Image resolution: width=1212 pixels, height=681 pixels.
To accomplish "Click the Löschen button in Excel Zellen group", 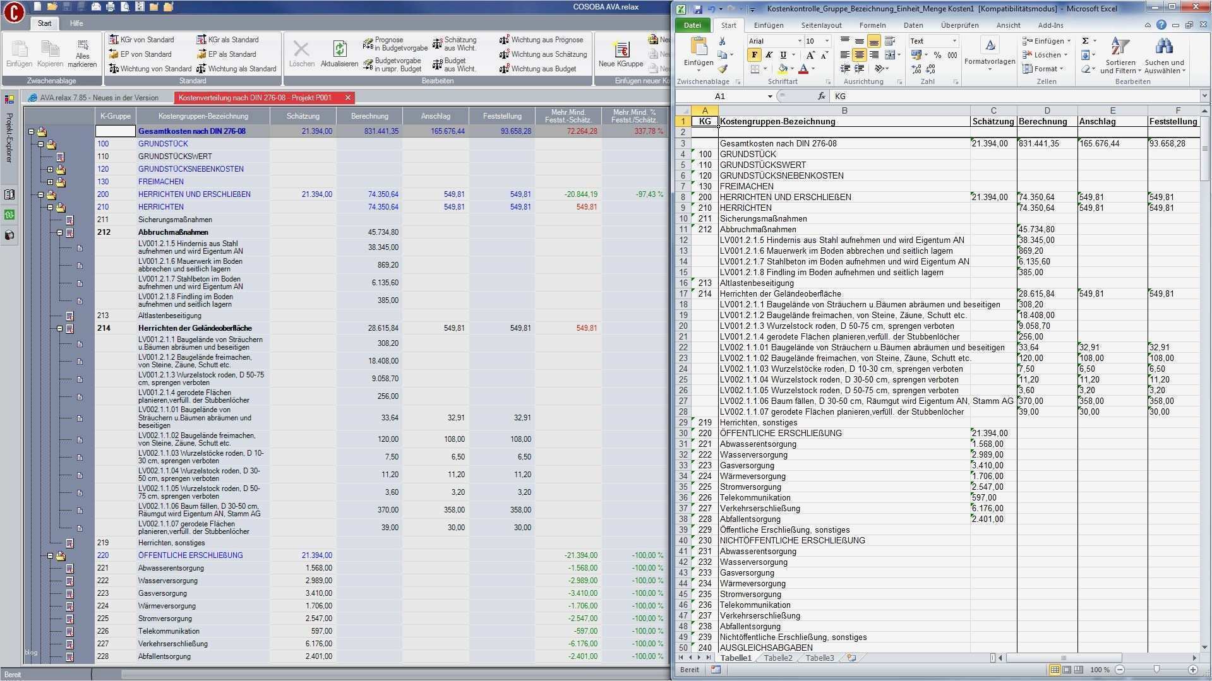I will point(1043,55).
